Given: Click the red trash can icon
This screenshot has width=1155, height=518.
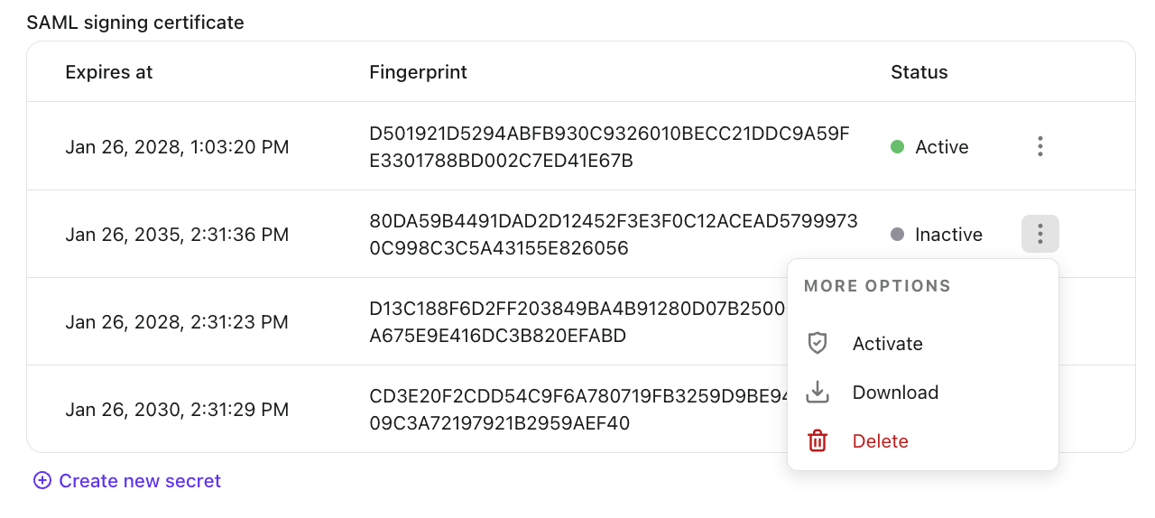Looking at the screenshot, I should [x=818, y=441].
